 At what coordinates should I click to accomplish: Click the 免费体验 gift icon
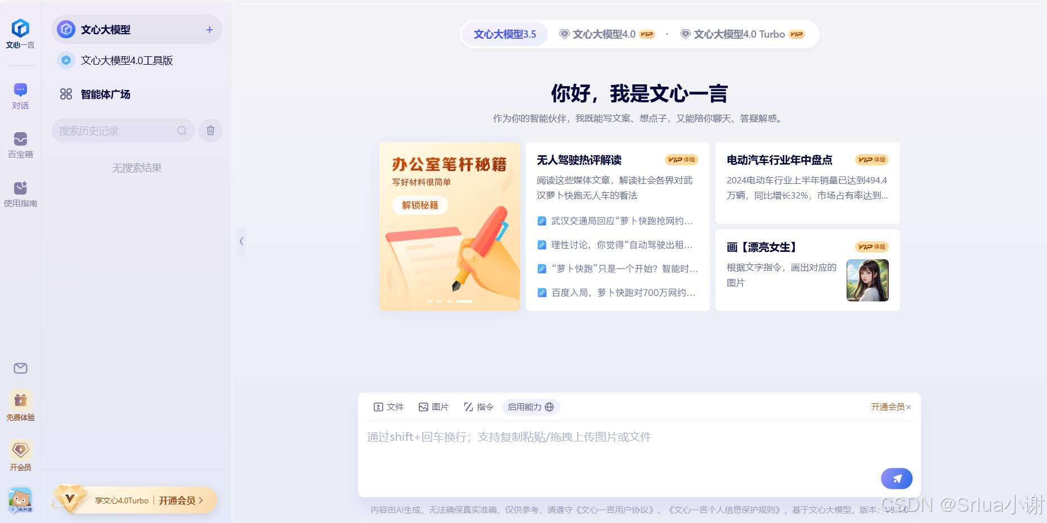(20, 400)
